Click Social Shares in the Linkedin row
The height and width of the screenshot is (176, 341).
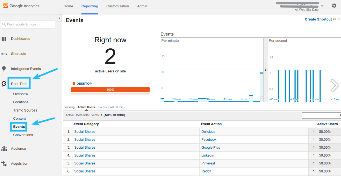coord(85,155)
